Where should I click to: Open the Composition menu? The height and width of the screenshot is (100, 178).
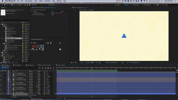(x=28, y=1)
